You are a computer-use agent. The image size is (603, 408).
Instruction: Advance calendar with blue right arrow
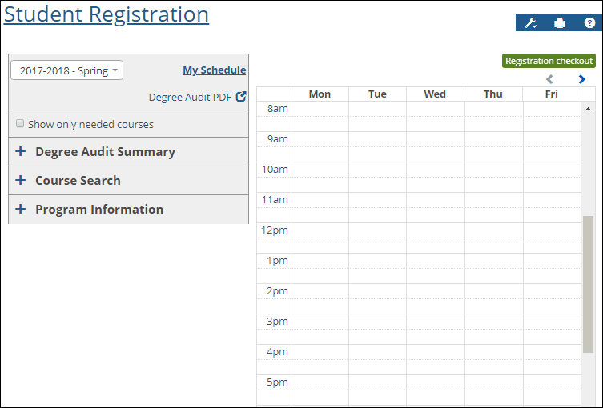tap(581, 79)
